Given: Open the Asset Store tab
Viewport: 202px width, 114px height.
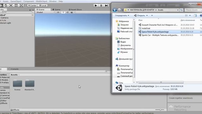Looking at the screenshot, I should point(75,9).
